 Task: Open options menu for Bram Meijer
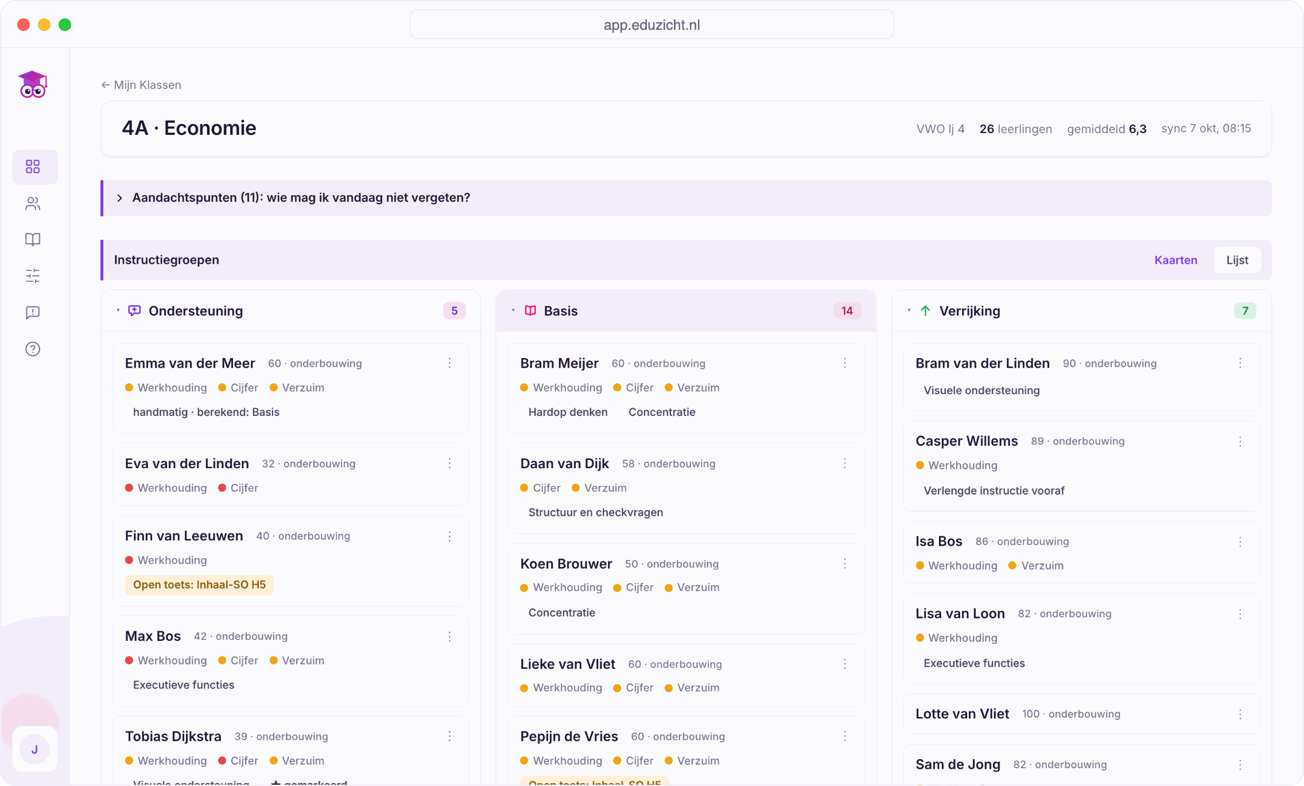pos(845,363)
